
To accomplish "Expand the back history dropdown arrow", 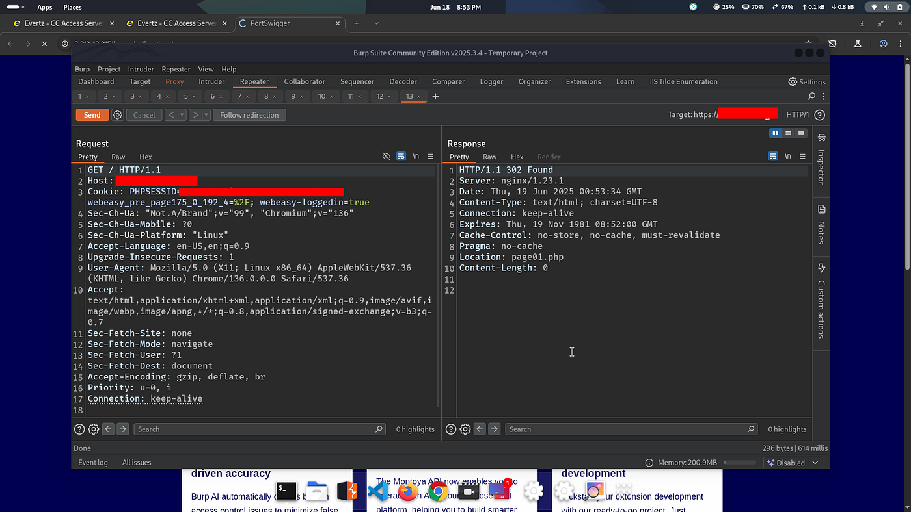I will coord(182,115).
